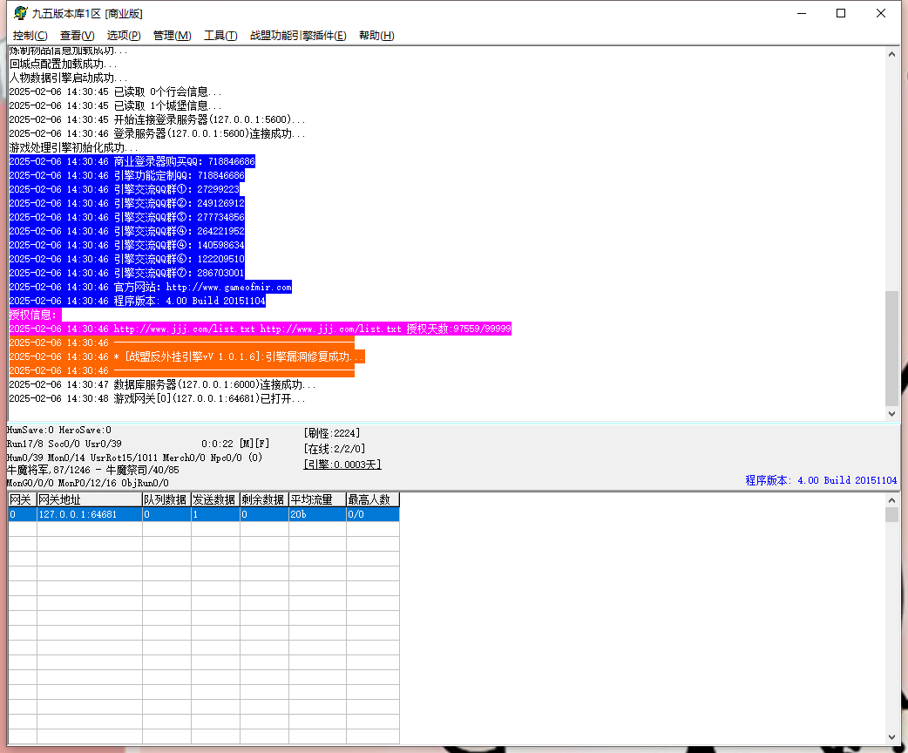The image size is (908, 753).
Task: Click the 平均流量 column header
Action: click(x=317, y=499)
